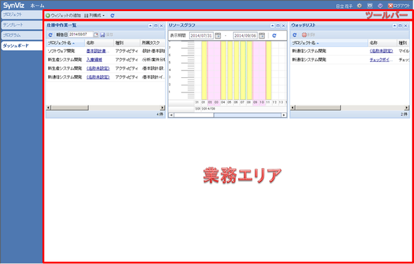Collapse the 仕掛中作業一覧 widget
414x264 pixels.
[x=150, y=26]
